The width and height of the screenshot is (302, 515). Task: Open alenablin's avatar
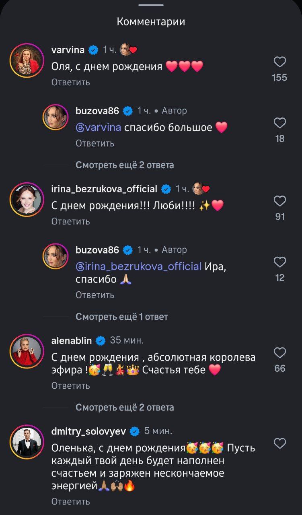point(27,351)
